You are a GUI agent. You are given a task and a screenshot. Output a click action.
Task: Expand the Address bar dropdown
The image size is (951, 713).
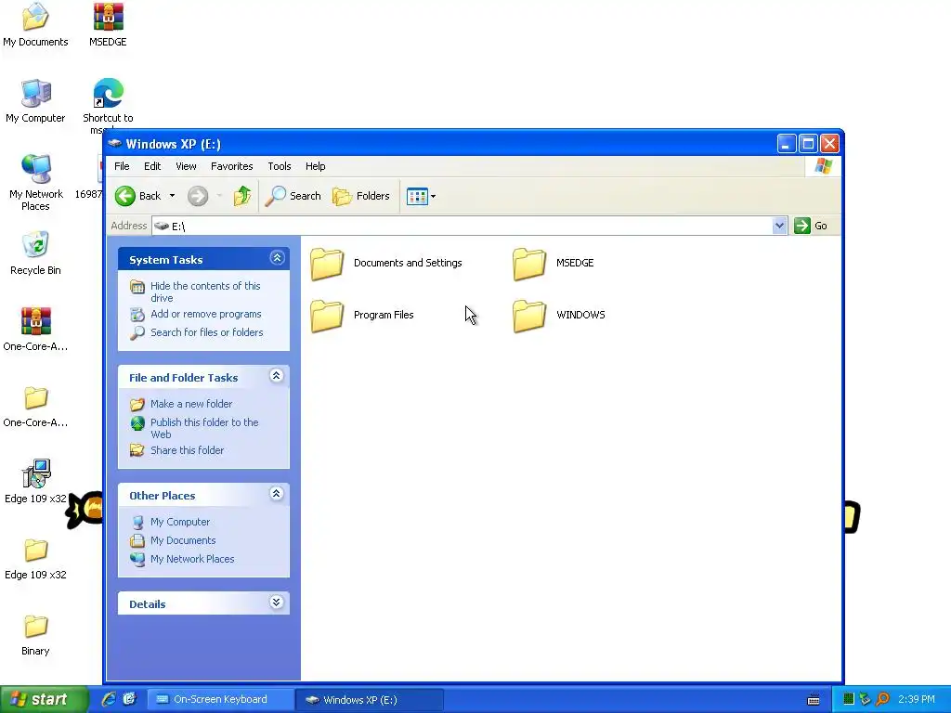[x=779, y=226]
